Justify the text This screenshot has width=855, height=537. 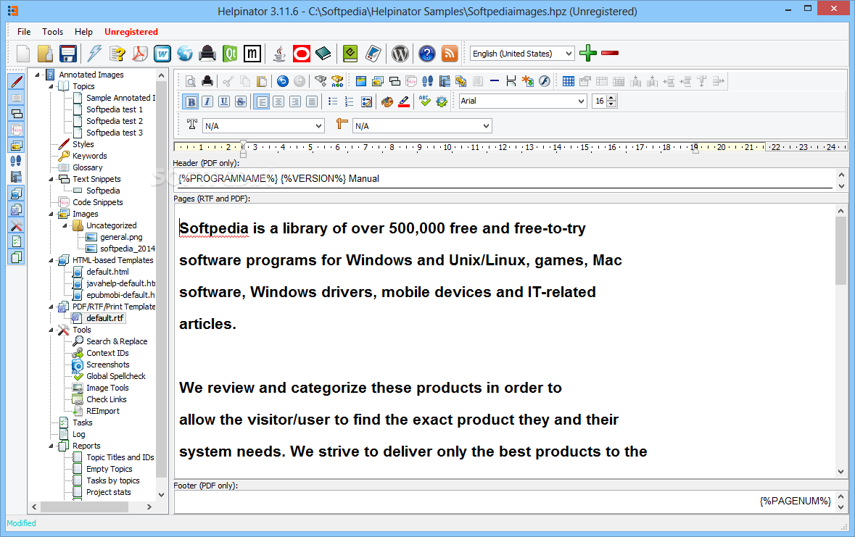(x=311, y=101)
